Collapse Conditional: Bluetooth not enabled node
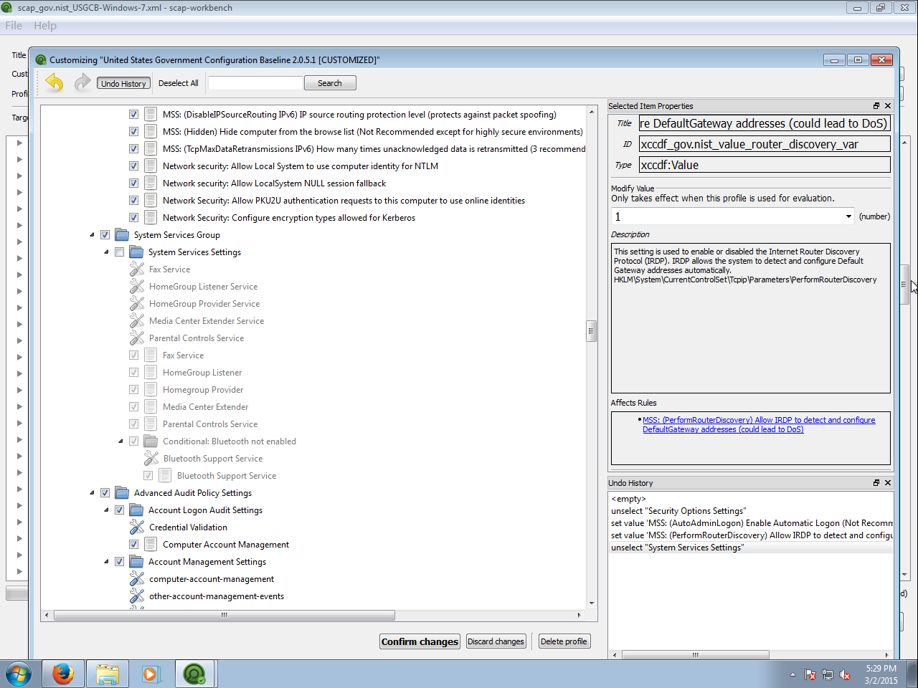Screen dimensions: 918x688 pyautogui.click(x=120, y=441)
